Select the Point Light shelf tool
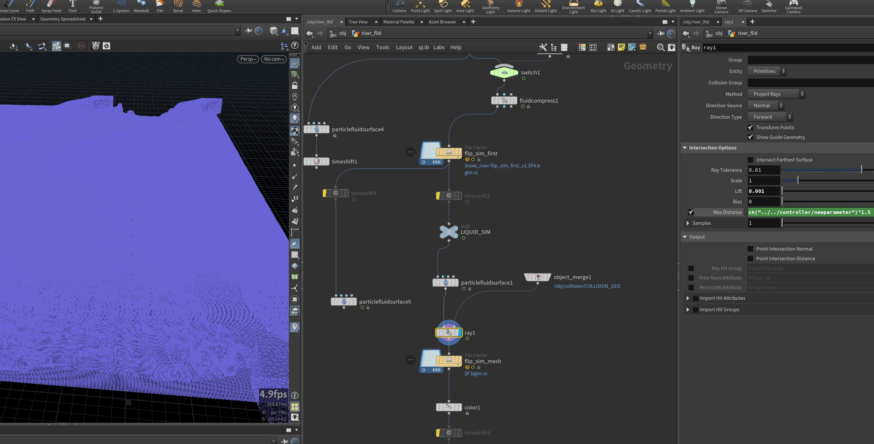This screenshot has width=874, height=444. tap(420, 7)
